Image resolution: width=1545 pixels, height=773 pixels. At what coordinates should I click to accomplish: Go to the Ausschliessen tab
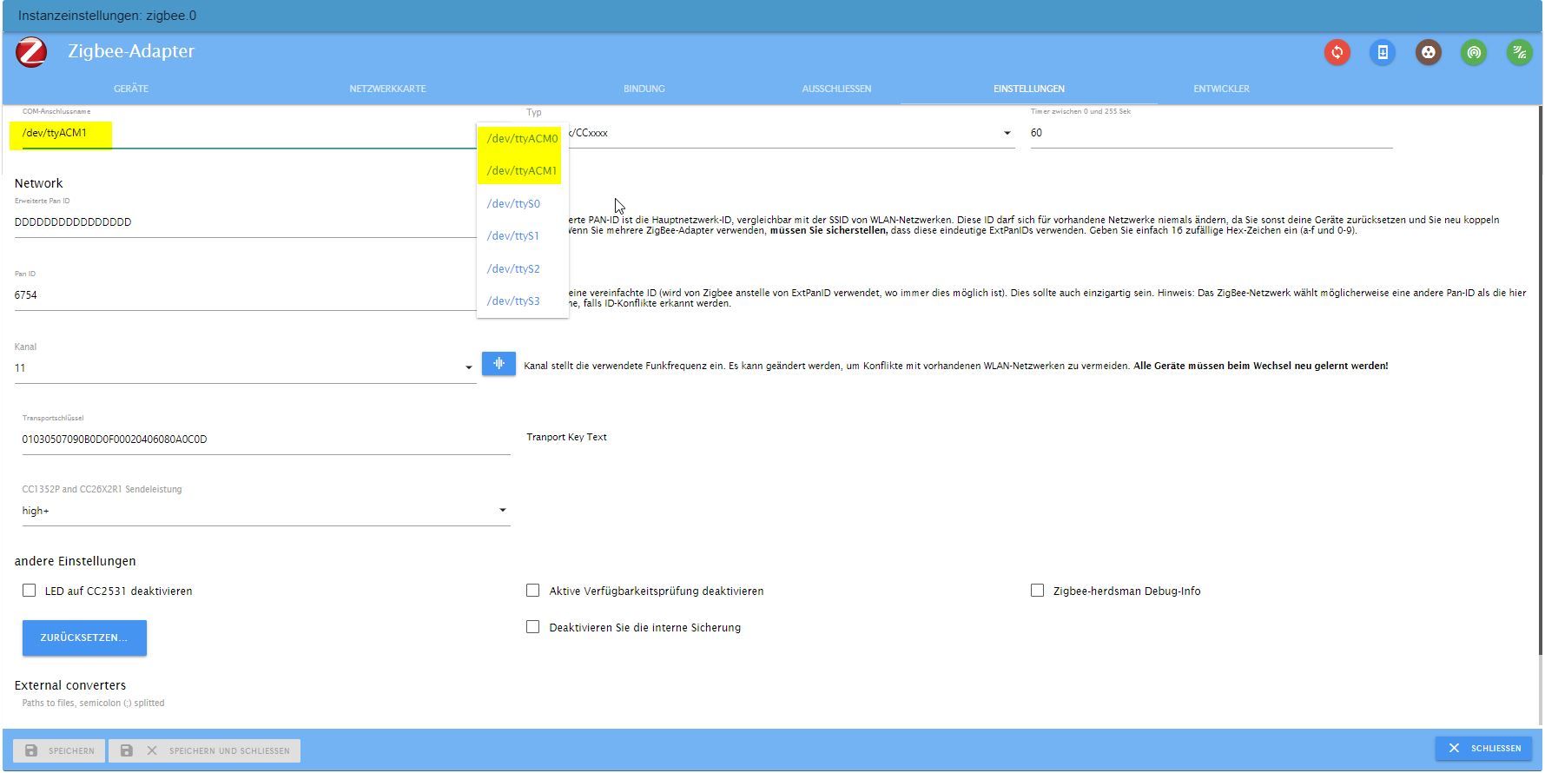(x=836, y=89)
